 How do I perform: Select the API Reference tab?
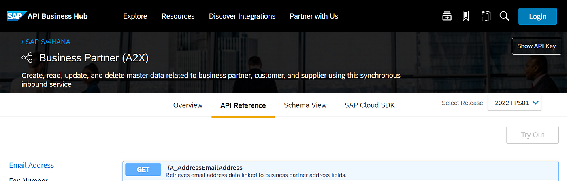tap(243, 105)
